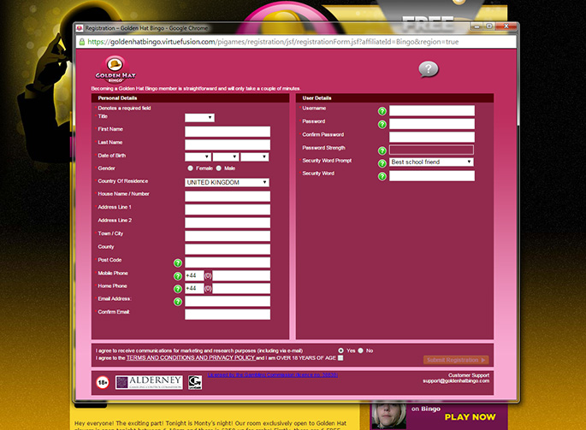Image resolution: width=586 pixels, height=430 pixels.
Task: Open the Password Strength help icon
Action: pos(382,150)
